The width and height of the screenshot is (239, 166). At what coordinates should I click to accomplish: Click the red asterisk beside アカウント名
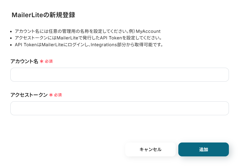tap(41, 61)
